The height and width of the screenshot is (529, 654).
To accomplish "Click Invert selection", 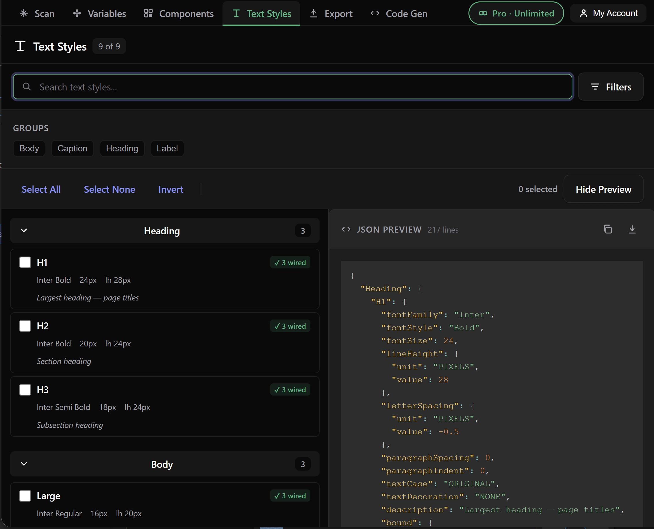I will pos(171,189).
